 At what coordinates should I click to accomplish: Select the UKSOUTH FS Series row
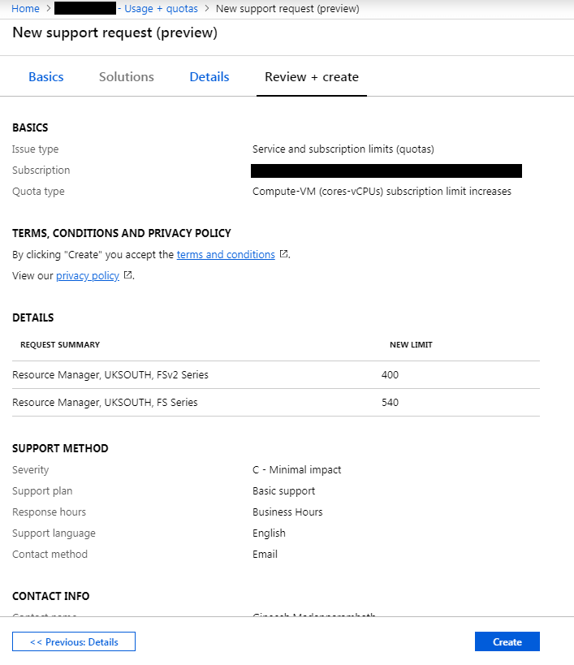pyautogui.click(x=105, y=403)
